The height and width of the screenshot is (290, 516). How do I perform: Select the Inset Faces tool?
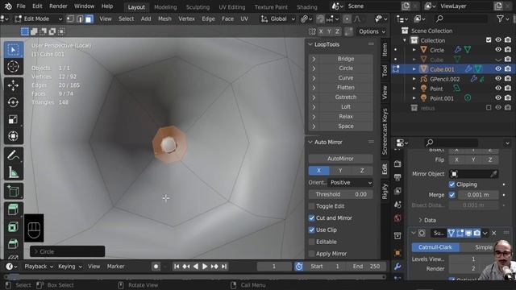click(13, 227)
